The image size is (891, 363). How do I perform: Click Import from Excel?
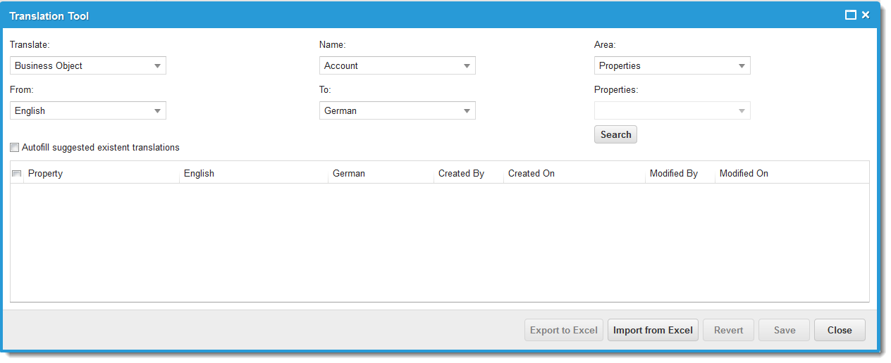tap(653, 330)
